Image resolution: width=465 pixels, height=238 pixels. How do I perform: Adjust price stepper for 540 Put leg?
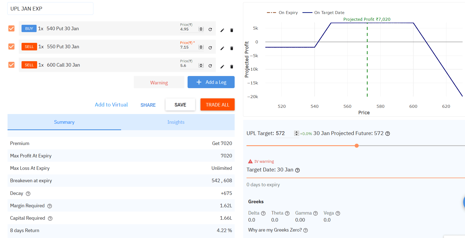click(x=201, y=29)
